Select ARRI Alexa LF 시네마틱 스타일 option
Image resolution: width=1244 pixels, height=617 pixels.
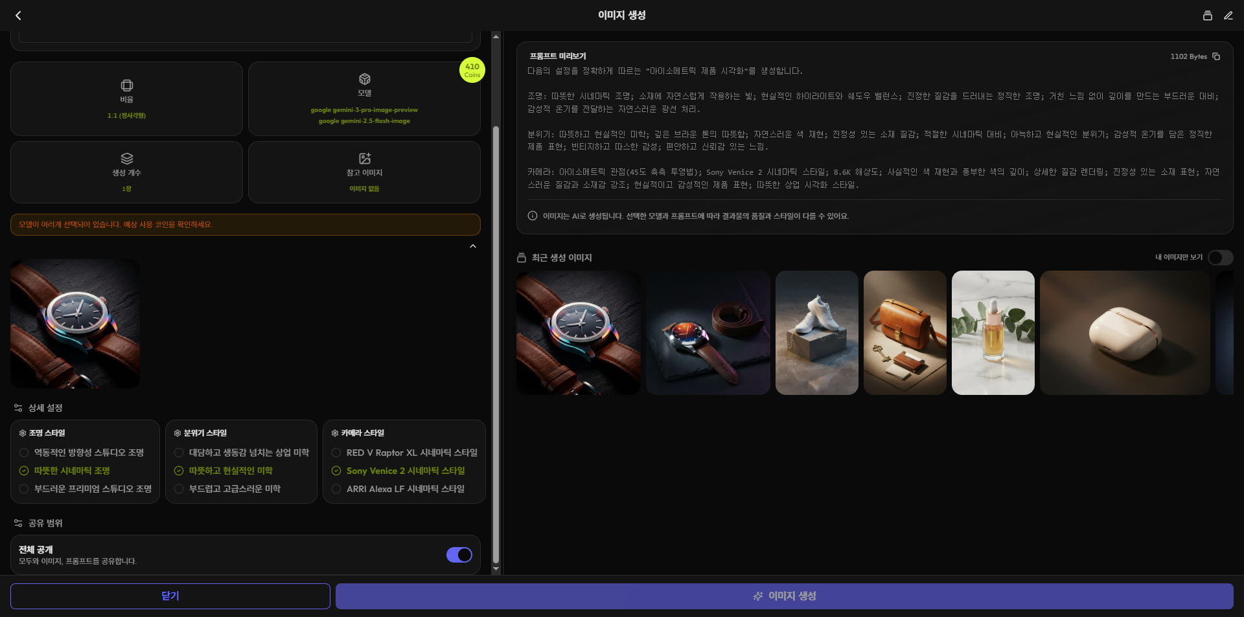click(x=404, y=489)
